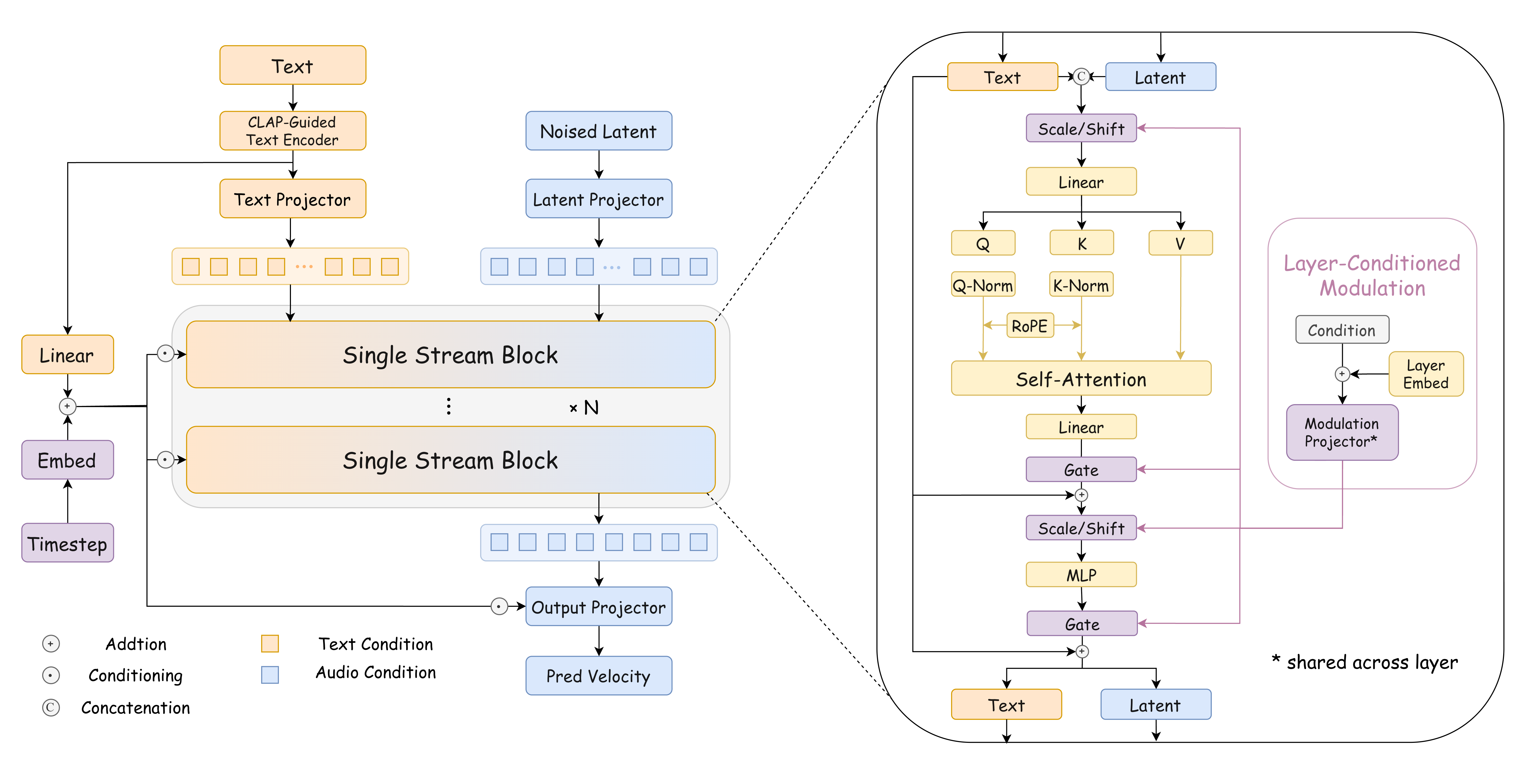Click the conditioning circle before Output Projector
Screen dimensions: 1535x777
coord(499,606)
